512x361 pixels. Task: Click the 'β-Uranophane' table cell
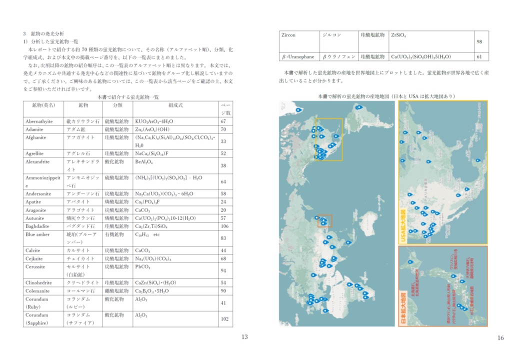coord(299,57)
